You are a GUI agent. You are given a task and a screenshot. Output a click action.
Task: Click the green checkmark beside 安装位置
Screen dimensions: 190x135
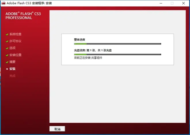pyautogui.click(x=7, y=55)
